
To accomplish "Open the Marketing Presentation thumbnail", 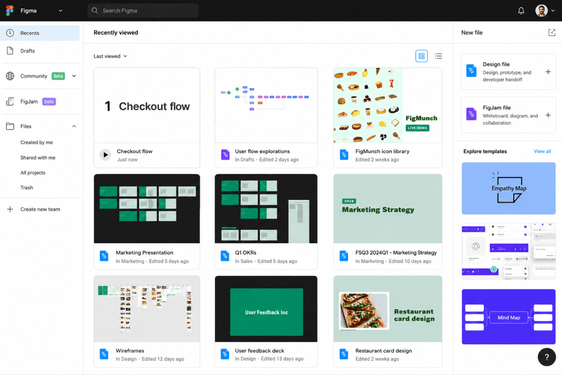I will (x=147, y=209).
